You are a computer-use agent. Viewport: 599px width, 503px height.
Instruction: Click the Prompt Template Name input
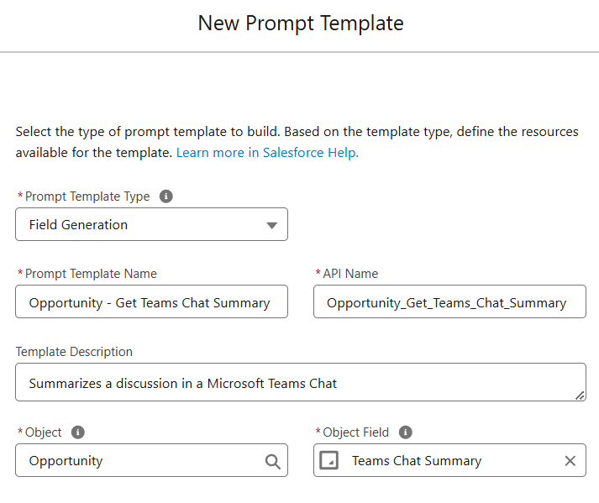[x=152, y=301]
